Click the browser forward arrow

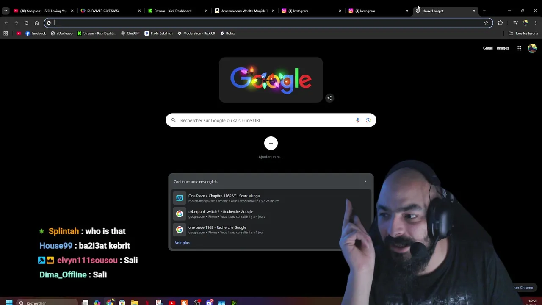(x=16, y=23)
